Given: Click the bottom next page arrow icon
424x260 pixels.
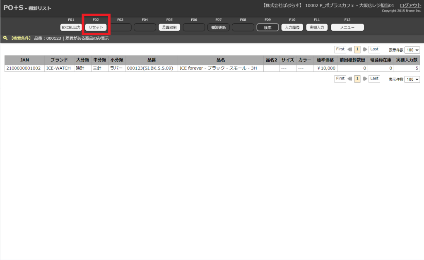Looking at the screenshot, I should point(365,79).
